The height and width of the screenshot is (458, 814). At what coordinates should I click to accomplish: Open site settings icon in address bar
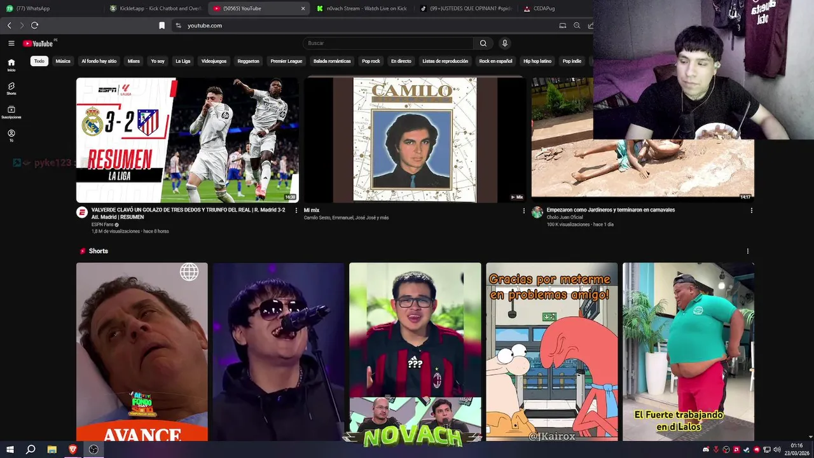[179, 25]
